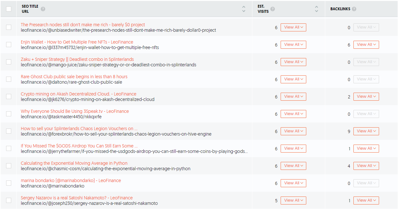Expand visits View All for 3Speak.tv row
398x209 pixels.
point(293,114)
